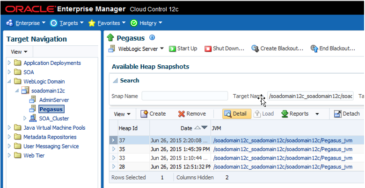This screenshot has height=188, width=365.
Task: Expand the Web Tier folder
Action: tap(9, 155)
